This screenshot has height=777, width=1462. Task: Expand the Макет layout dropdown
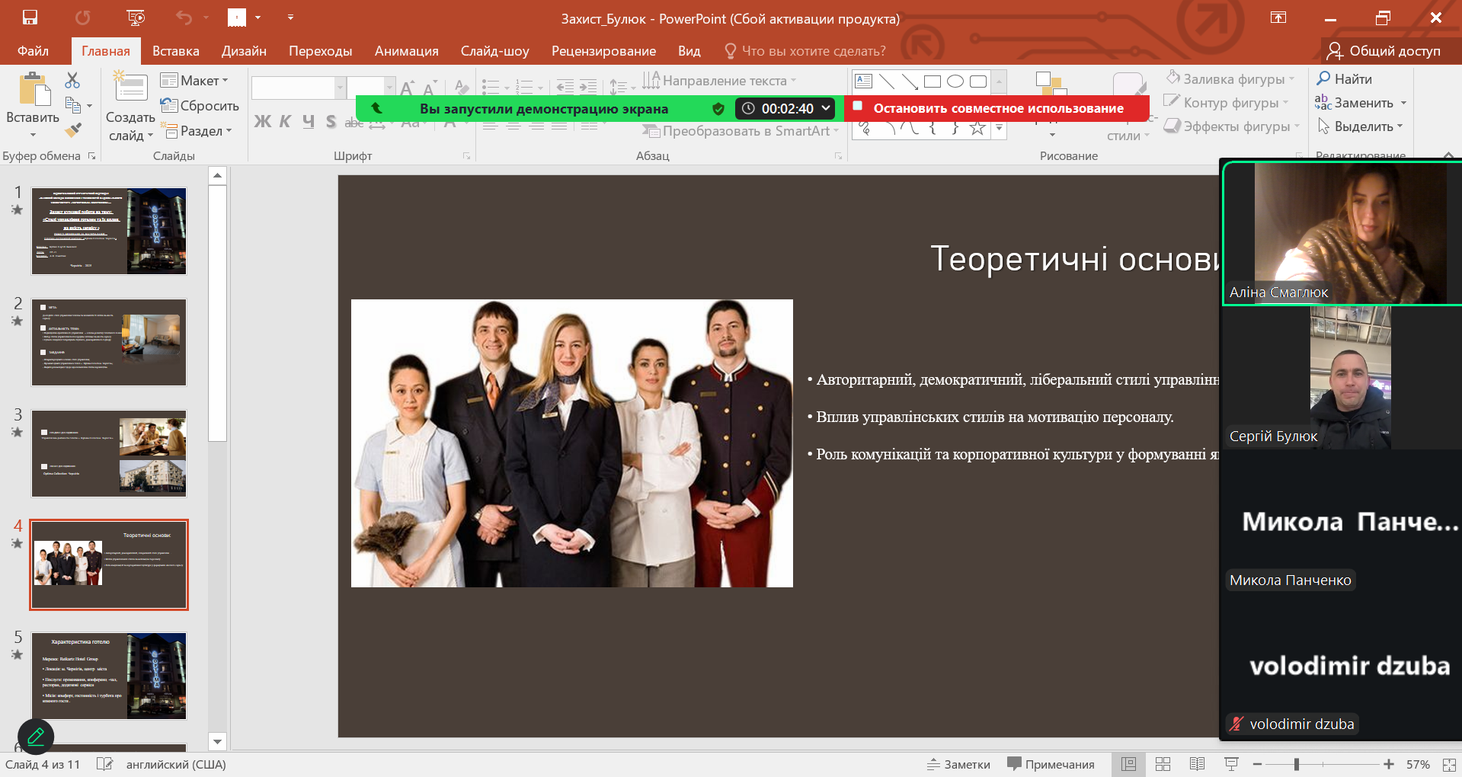(x=195, y=81)
